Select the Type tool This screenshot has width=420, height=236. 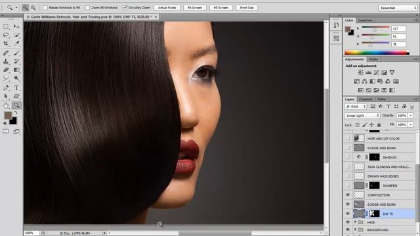pyautogui.click(x=16, y=87)
